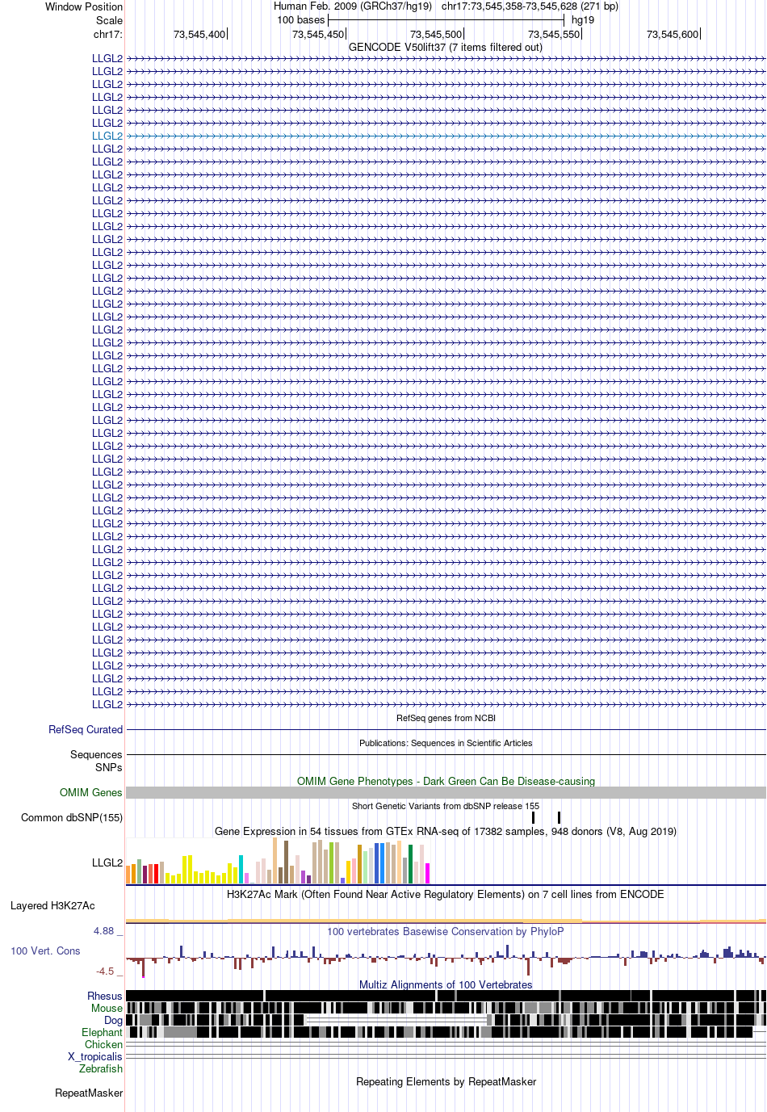
Task: Open the OMIM Gene Phenotypes track title
Action: tap(446, 781)
